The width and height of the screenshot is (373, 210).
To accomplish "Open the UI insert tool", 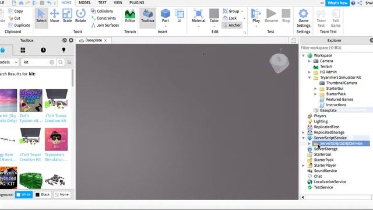I will coord(180,16).
